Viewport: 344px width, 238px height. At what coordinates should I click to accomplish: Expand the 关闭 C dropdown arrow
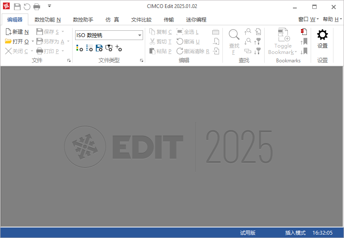pos(32,51)
